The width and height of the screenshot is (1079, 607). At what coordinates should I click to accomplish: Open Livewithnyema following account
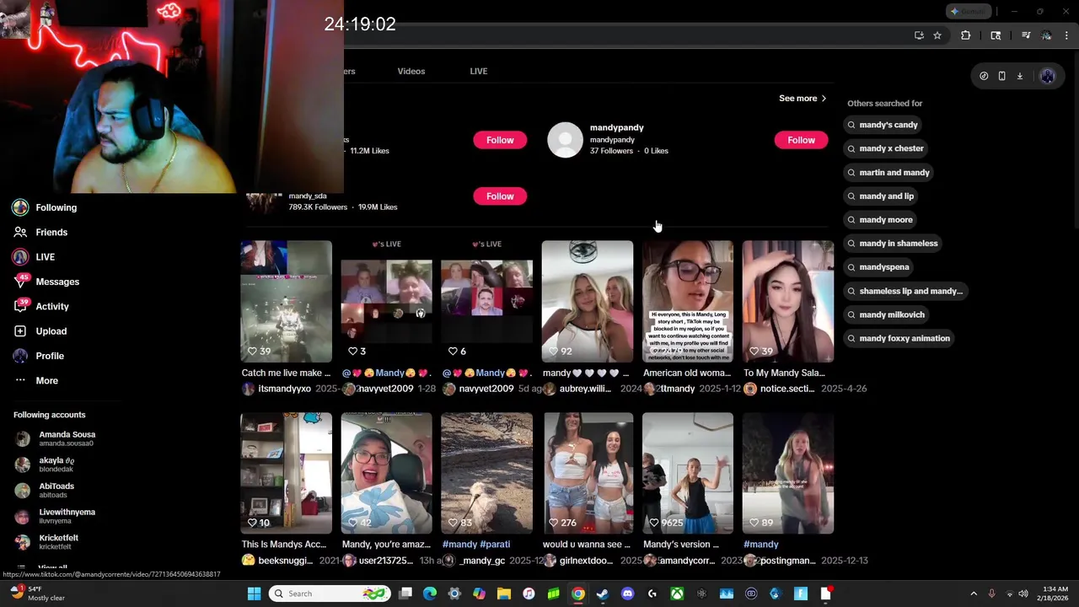(56, 516)
